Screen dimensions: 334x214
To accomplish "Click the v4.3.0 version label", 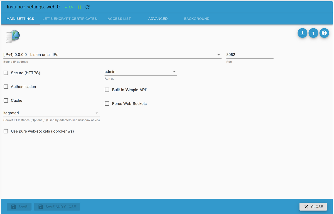I will coord(68,8).
